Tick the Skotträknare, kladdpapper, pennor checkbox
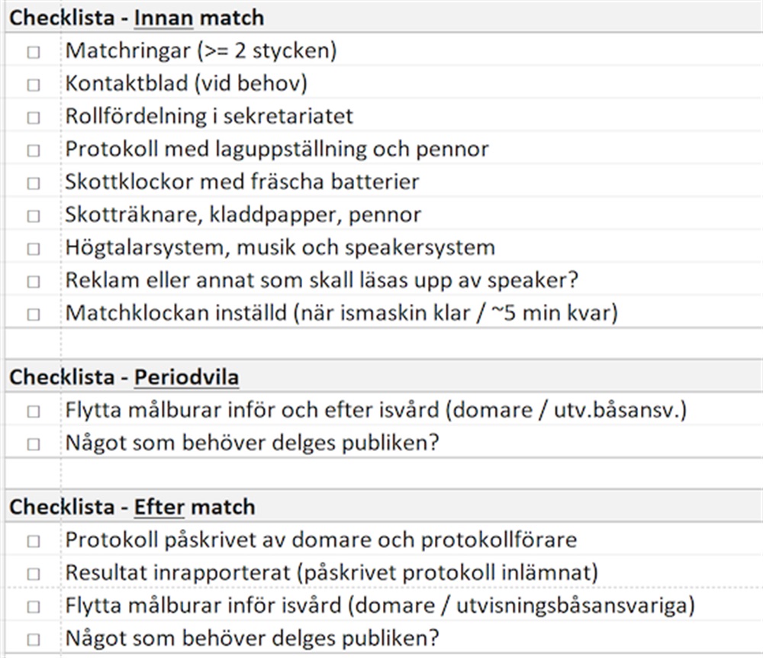Image resolution: width=763 pixels, height=658 pixels. (x=33, y=215)
